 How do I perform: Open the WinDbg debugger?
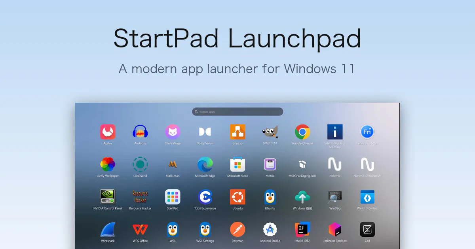click(335, 196)
